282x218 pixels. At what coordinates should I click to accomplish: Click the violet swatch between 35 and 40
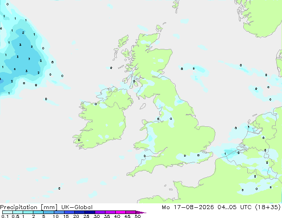[x=110, y=212]
